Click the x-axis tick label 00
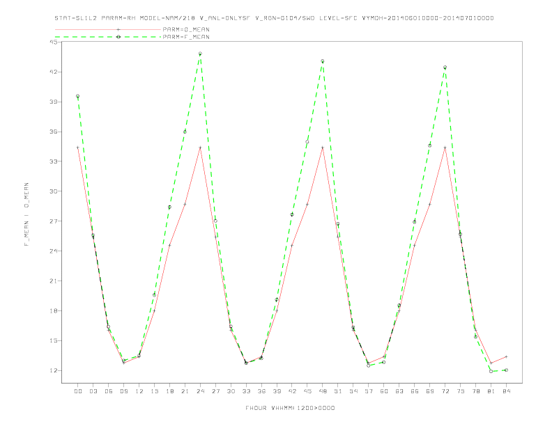The height and width of the screenshot is (426, 552). click(78, 391)
